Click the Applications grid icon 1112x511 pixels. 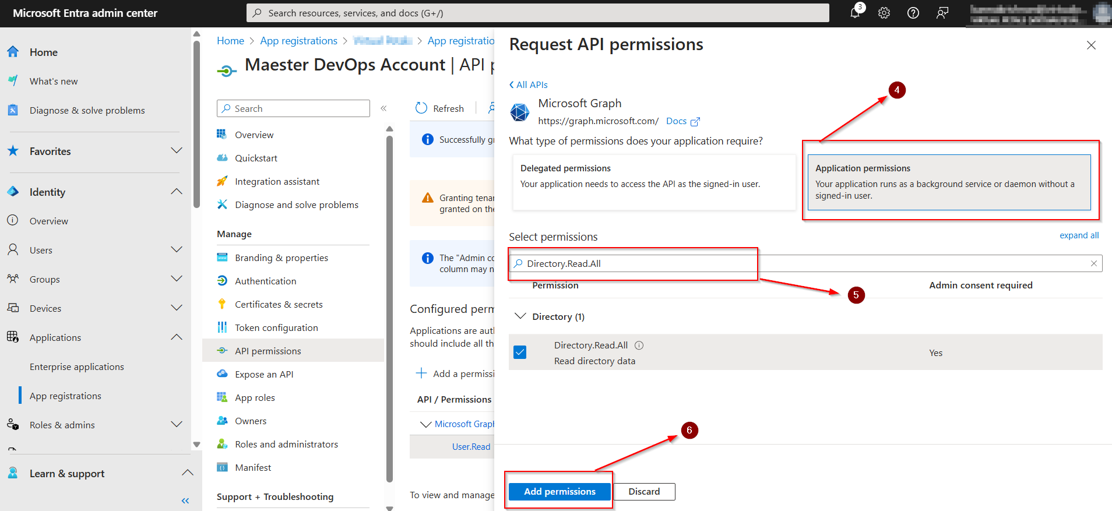(x=13, y=337)
